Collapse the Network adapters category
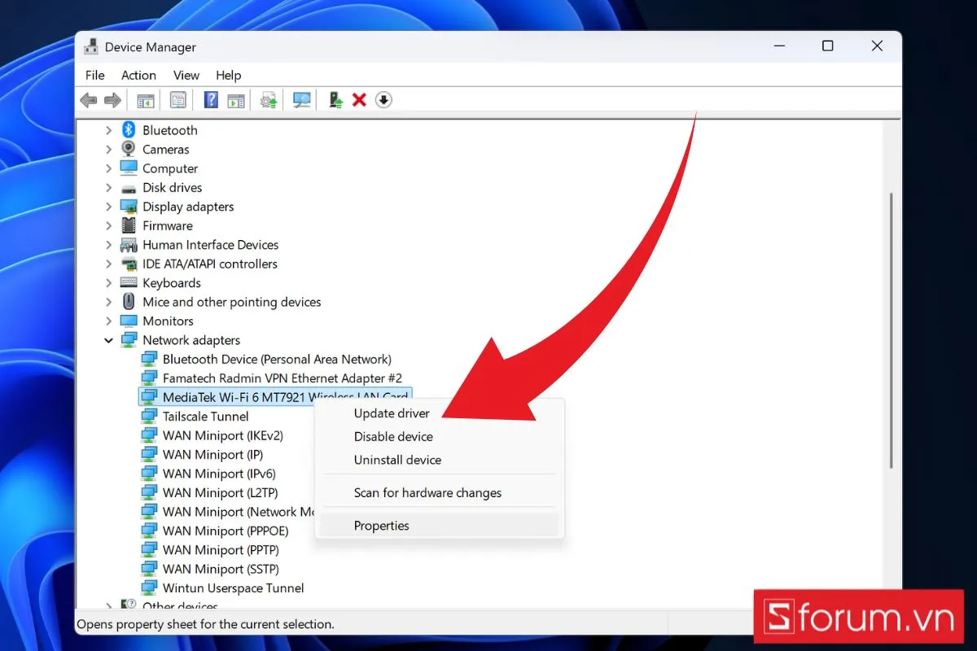Screen dimensions: 977x651 (x=109, y=340)
